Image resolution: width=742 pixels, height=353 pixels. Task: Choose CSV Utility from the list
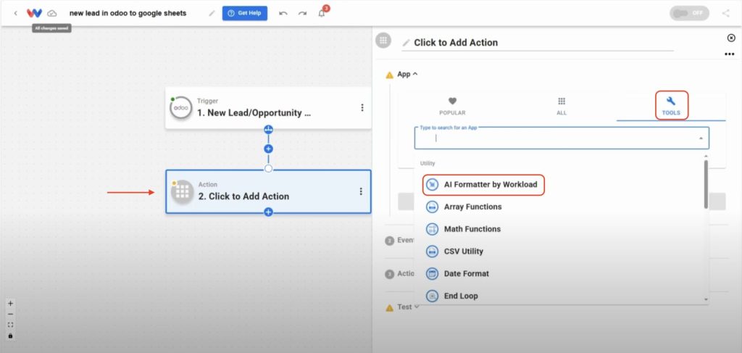[559, 252]
